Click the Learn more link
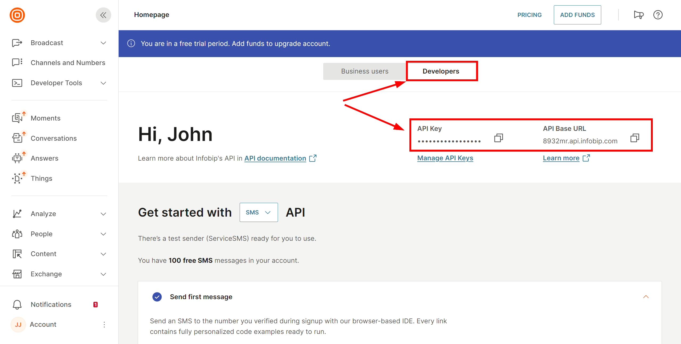Image resolution: width=681 pixels, height=344 pixels. tap(561, 158)
